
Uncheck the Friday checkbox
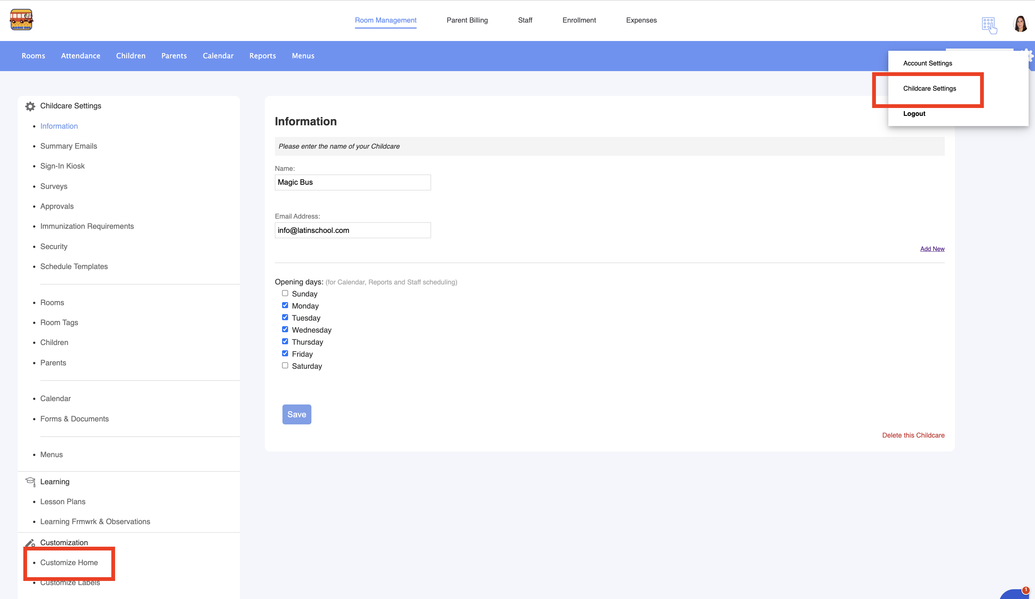[285, 353]
